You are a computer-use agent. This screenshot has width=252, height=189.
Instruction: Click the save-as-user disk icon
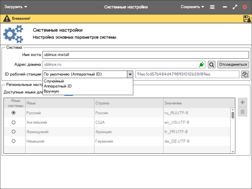pyautogui.click(x=247, y=19)
